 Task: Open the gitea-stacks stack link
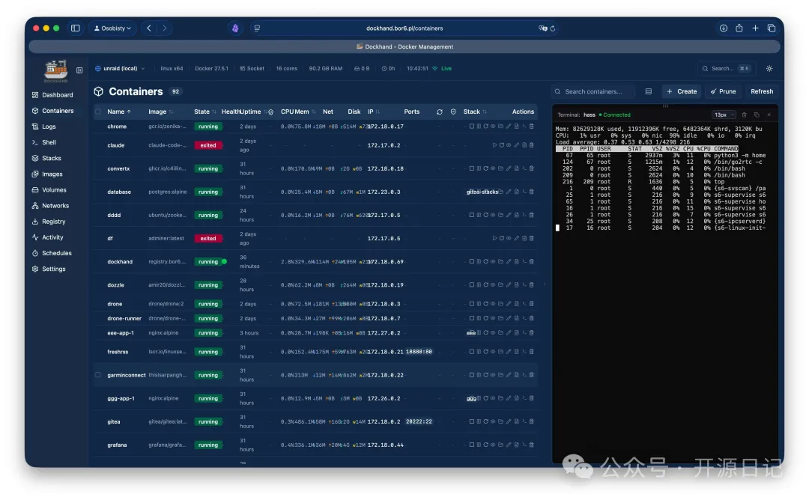click(x=482, y=192)
